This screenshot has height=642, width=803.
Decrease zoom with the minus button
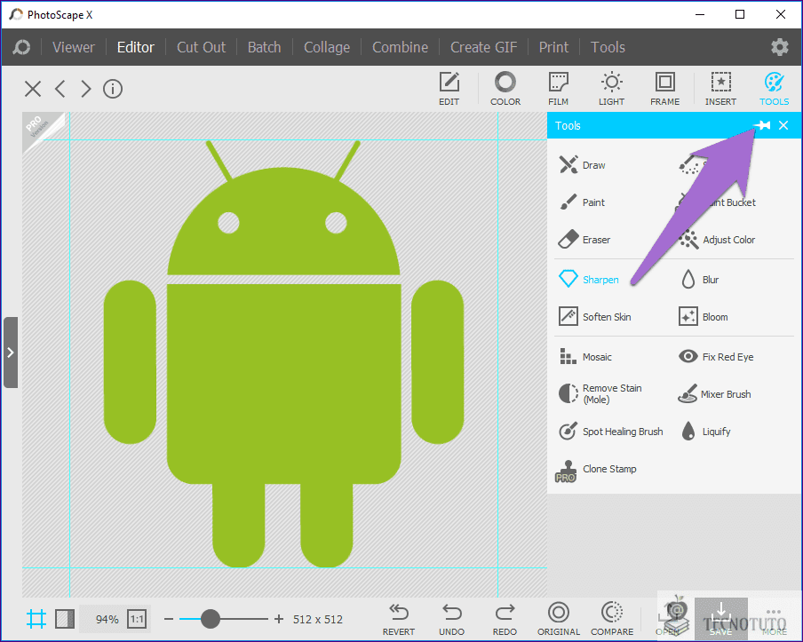[x=169, y=620]
